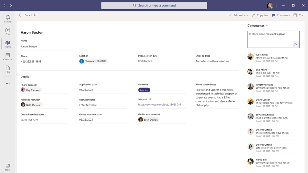Expand the Comments header dropdown chevron
The height and width of the screenshot is (173, 308).
(267, 26)
